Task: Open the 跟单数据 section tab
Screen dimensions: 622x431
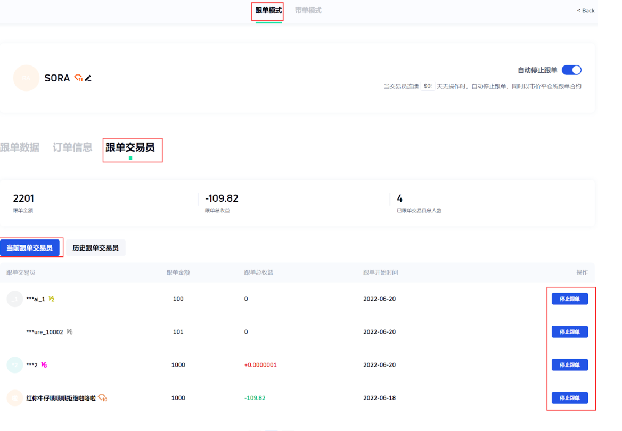Action: click(x=20, y=147)
